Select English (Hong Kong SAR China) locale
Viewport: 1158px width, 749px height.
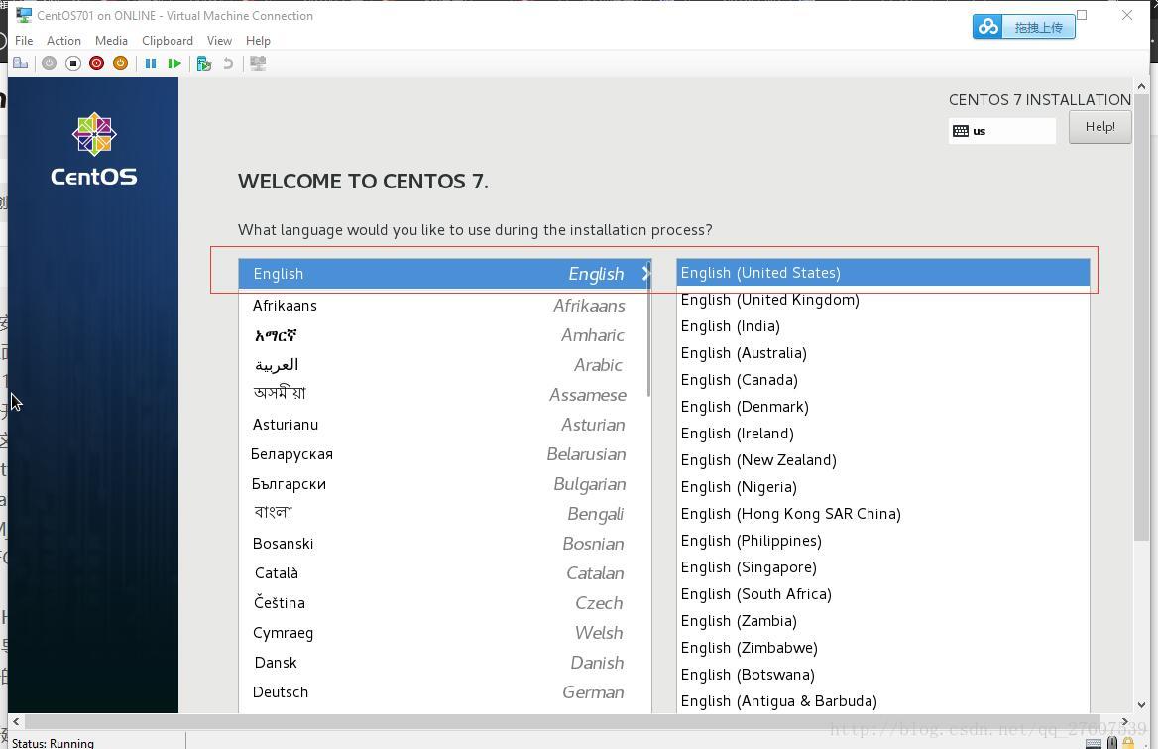click(x=882, y=513)
